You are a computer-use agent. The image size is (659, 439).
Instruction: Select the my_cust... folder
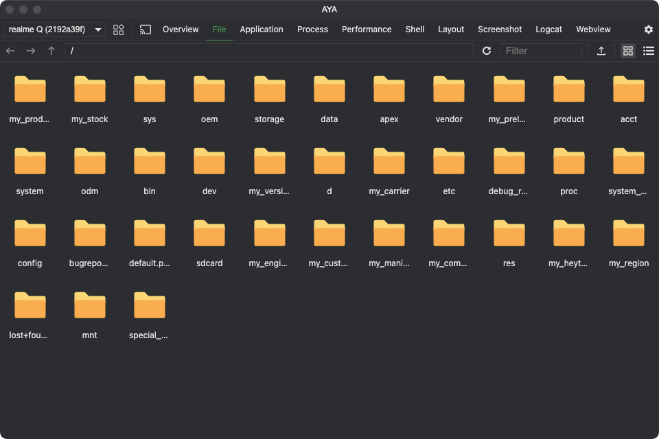point(329,244)
